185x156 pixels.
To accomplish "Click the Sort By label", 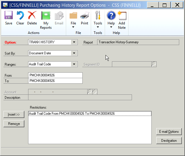I will pos(10,53).
